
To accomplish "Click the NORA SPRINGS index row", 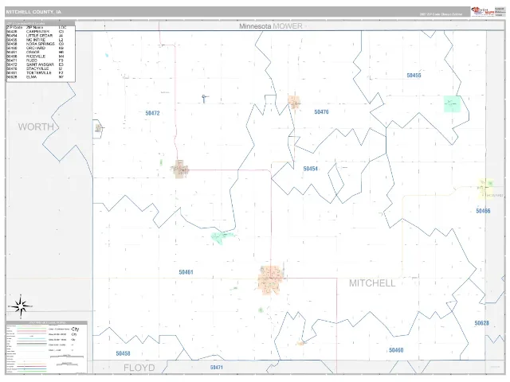I will 36,44.
